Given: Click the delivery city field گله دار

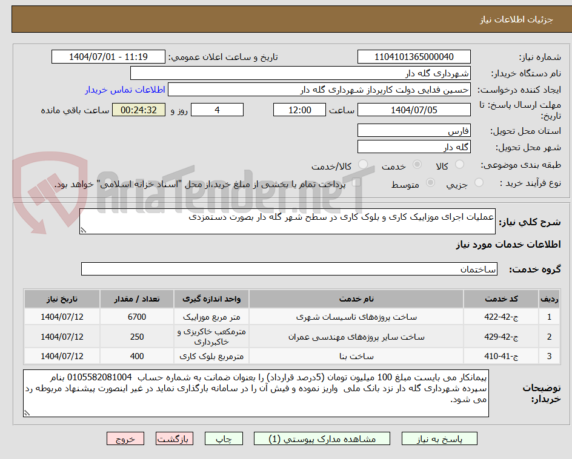Looking at the screenshot, I should point(414,147).
